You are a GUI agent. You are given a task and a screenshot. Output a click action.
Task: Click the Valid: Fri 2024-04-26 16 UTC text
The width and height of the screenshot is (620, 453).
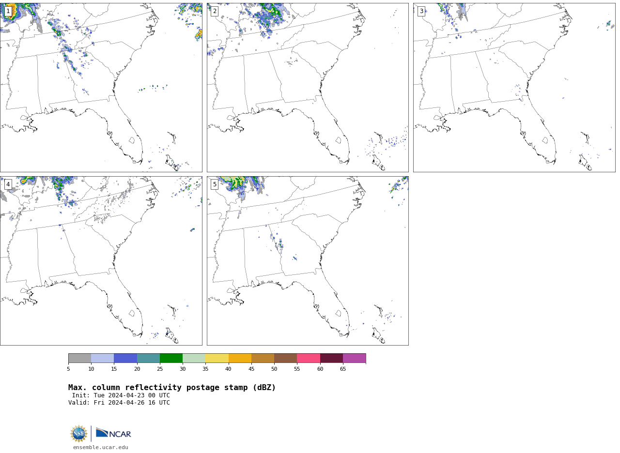click(119, 403)
